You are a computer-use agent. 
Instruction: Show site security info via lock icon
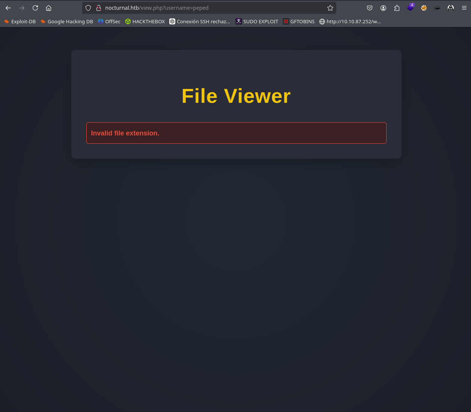(x=99, y=8)
